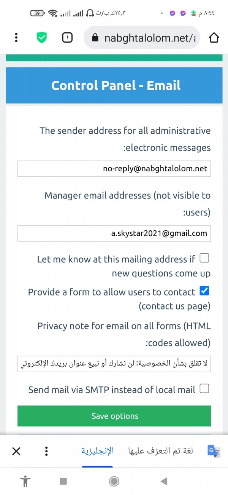Edit the manager email address field
228x495 pixels.
coord(114,233)
